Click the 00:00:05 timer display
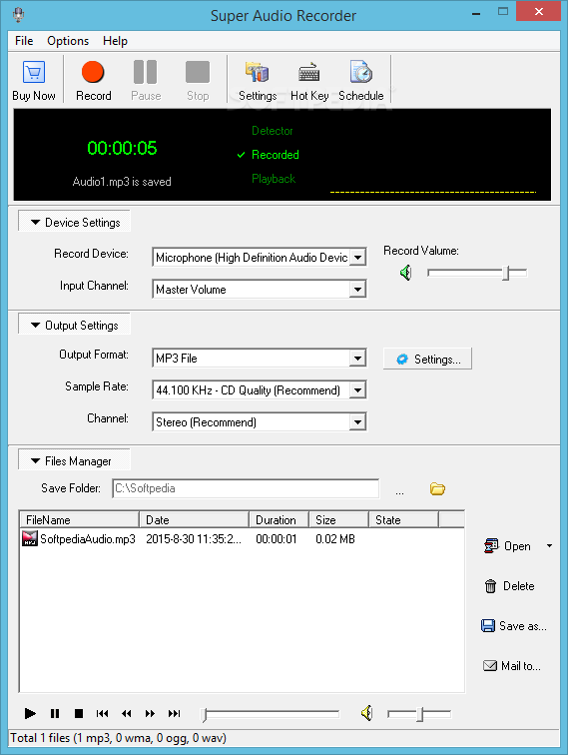 pos(122,148)
